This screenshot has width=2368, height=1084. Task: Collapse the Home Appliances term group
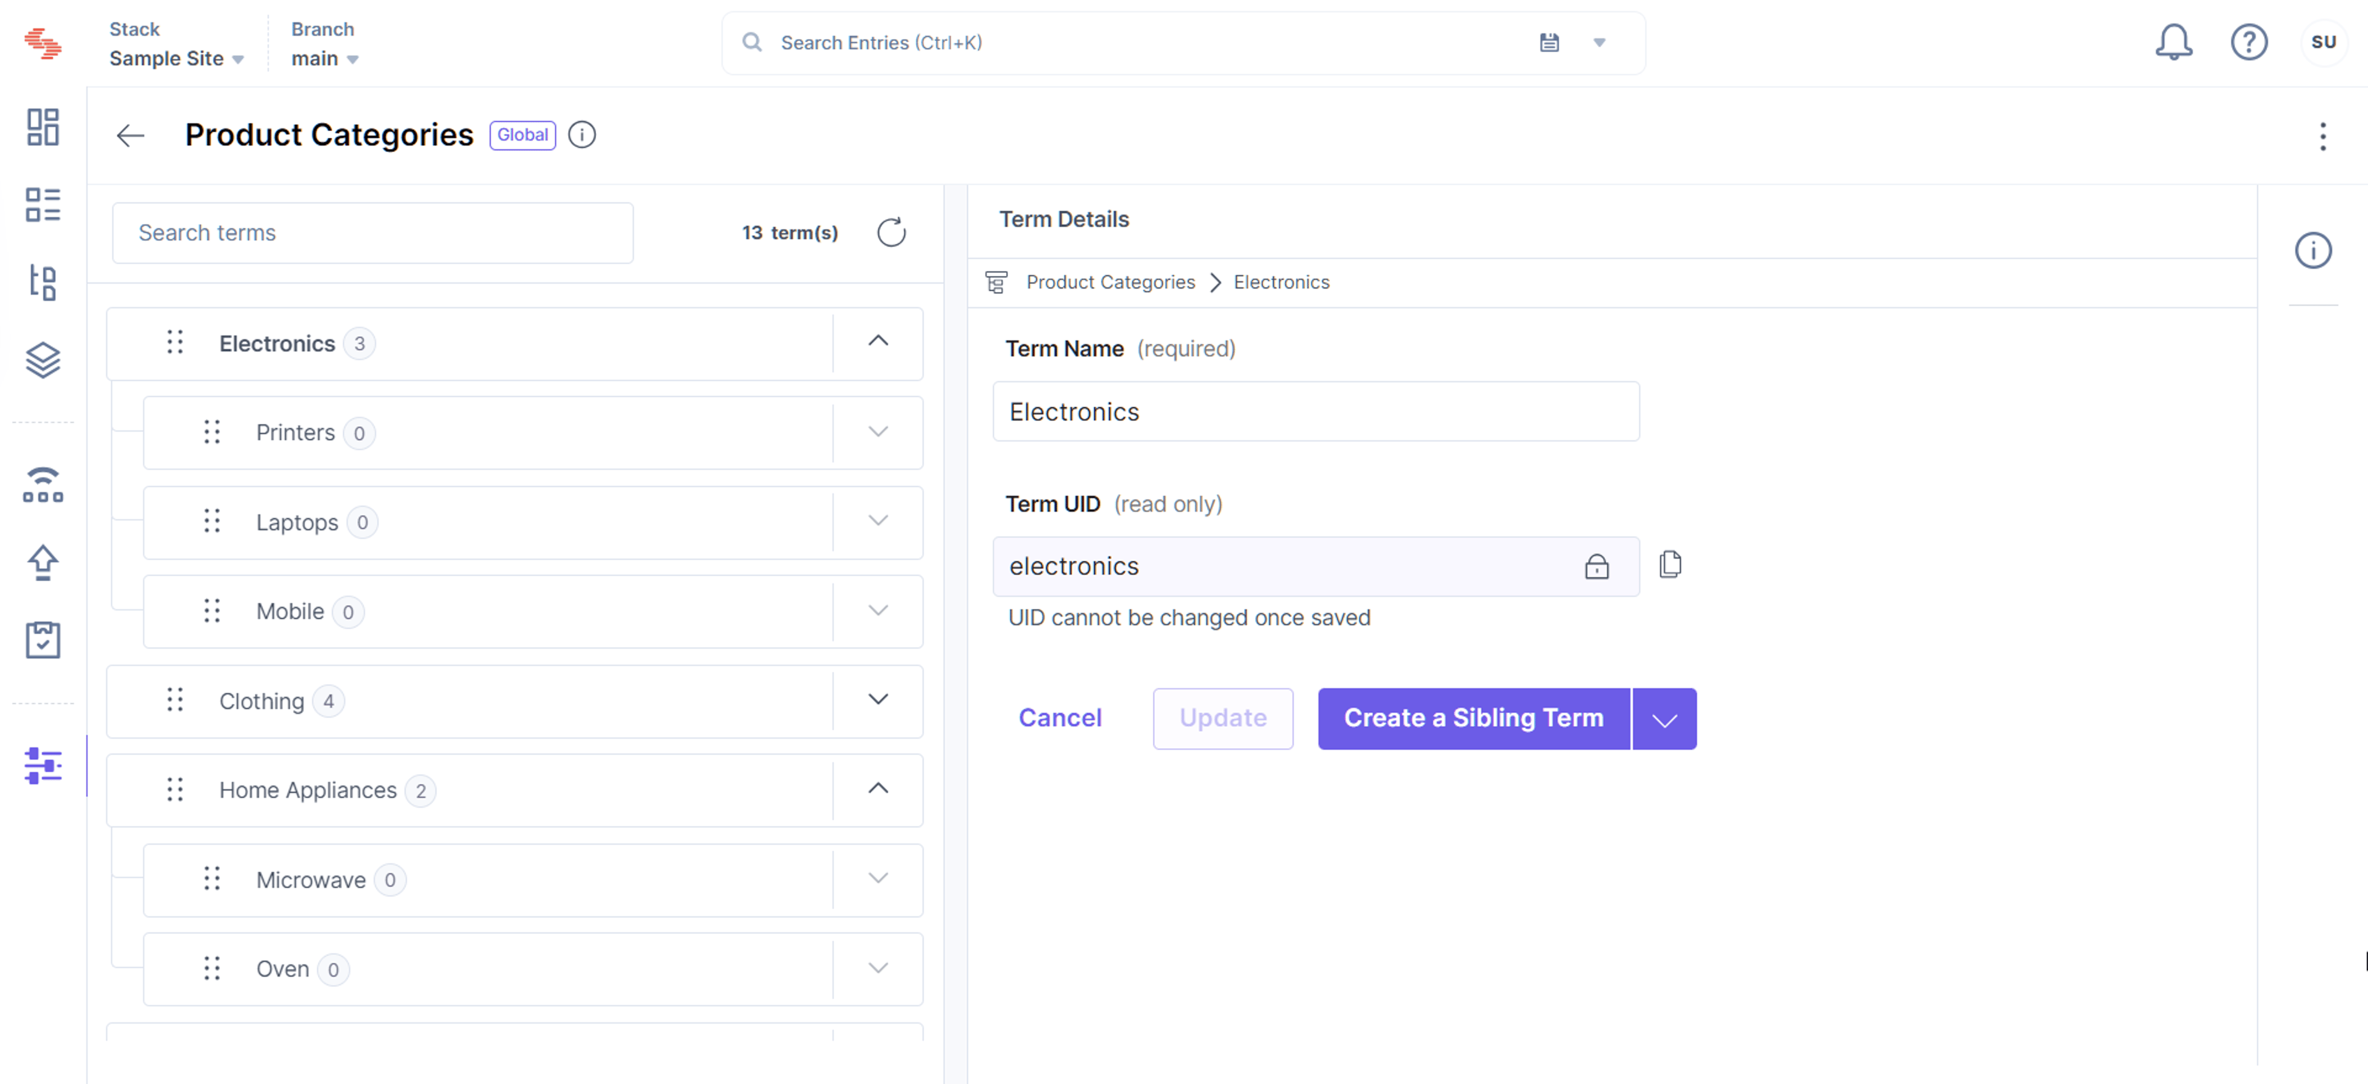878,789
